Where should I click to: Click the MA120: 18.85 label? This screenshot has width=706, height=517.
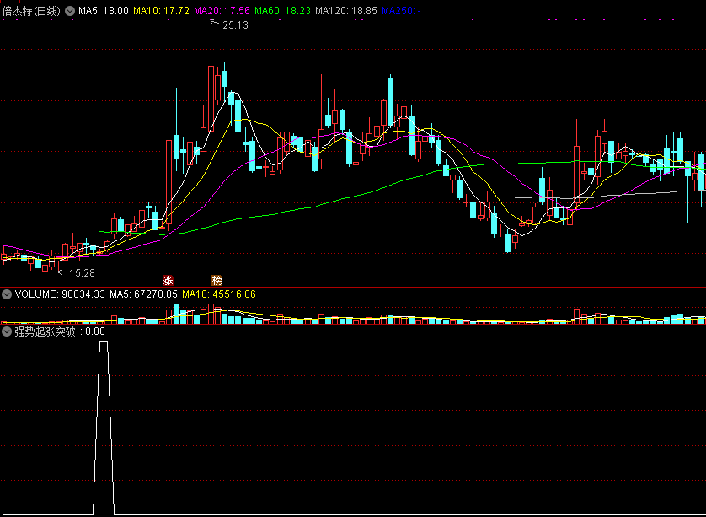[346, 11]
